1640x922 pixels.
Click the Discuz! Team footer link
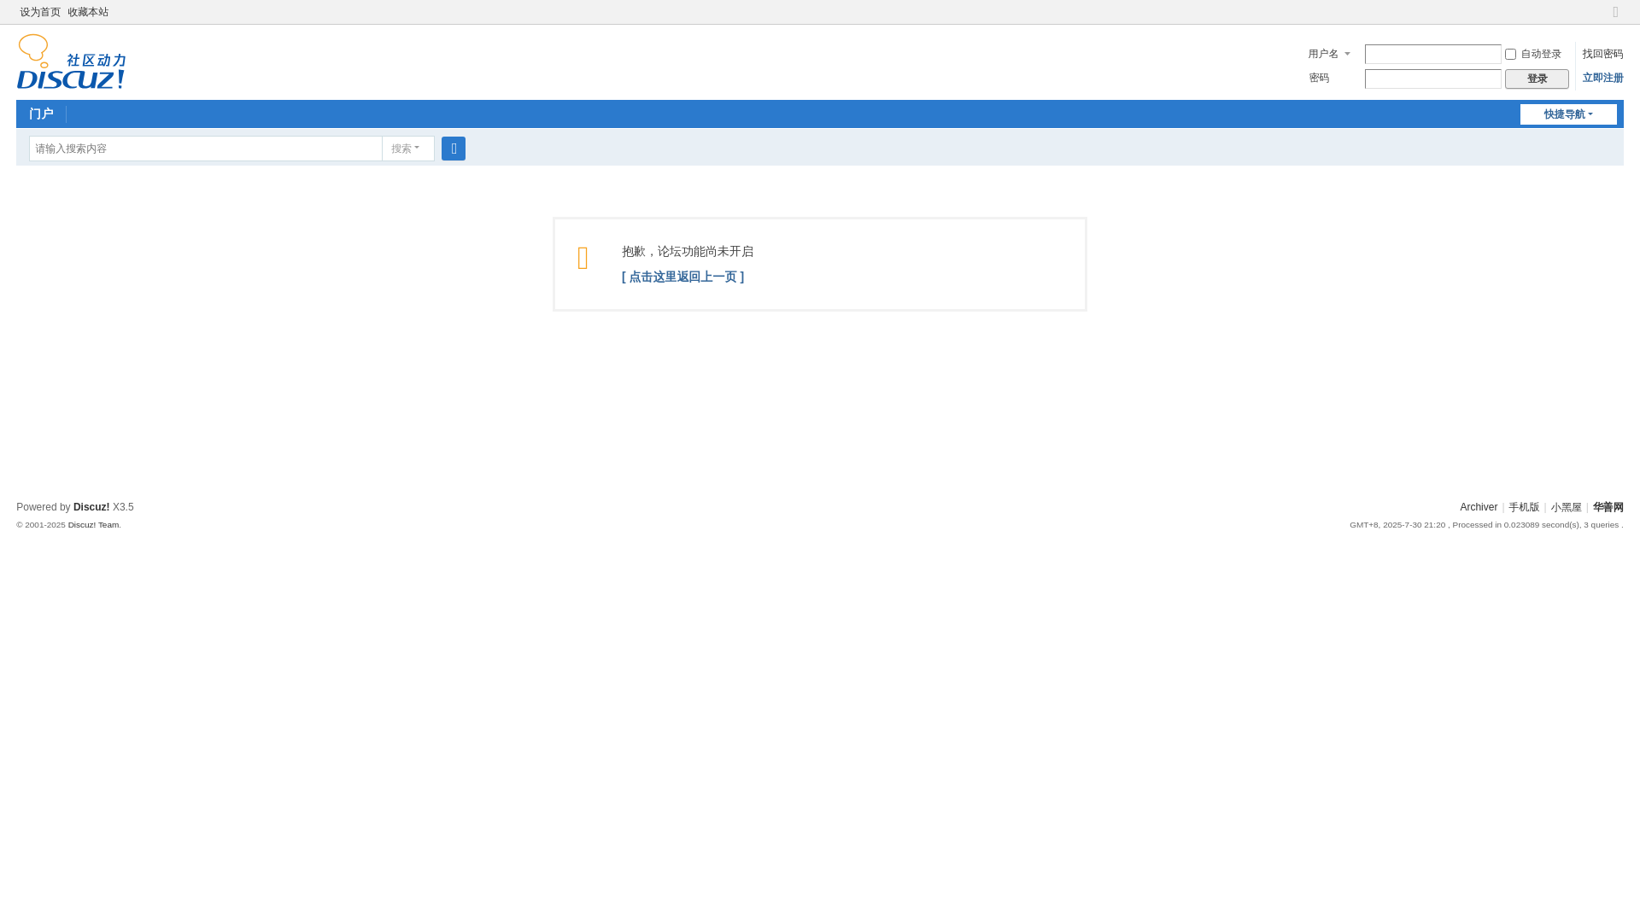pos(93,525)
